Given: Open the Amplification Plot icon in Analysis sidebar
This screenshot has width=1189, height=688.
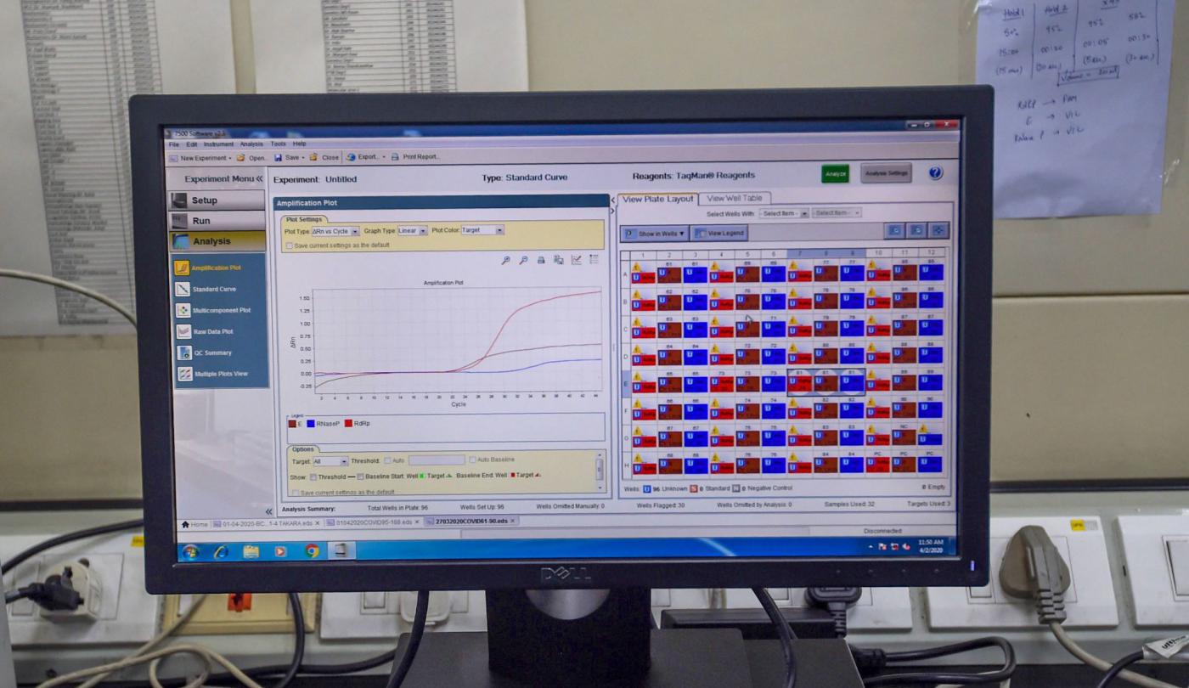Looking at the screenshot, I should coord(182,268).
